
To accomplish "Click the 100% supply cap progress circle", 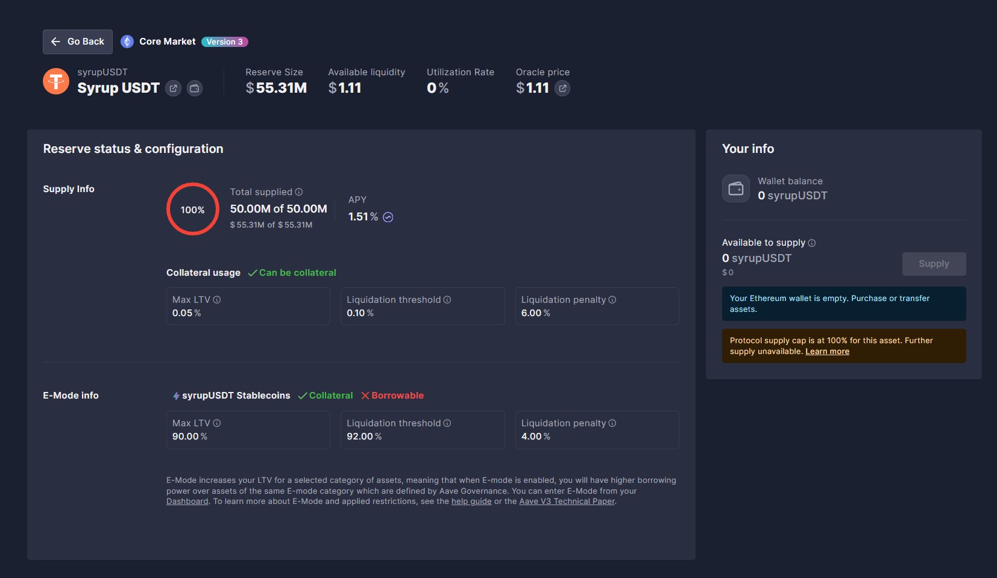I will 192,210.
